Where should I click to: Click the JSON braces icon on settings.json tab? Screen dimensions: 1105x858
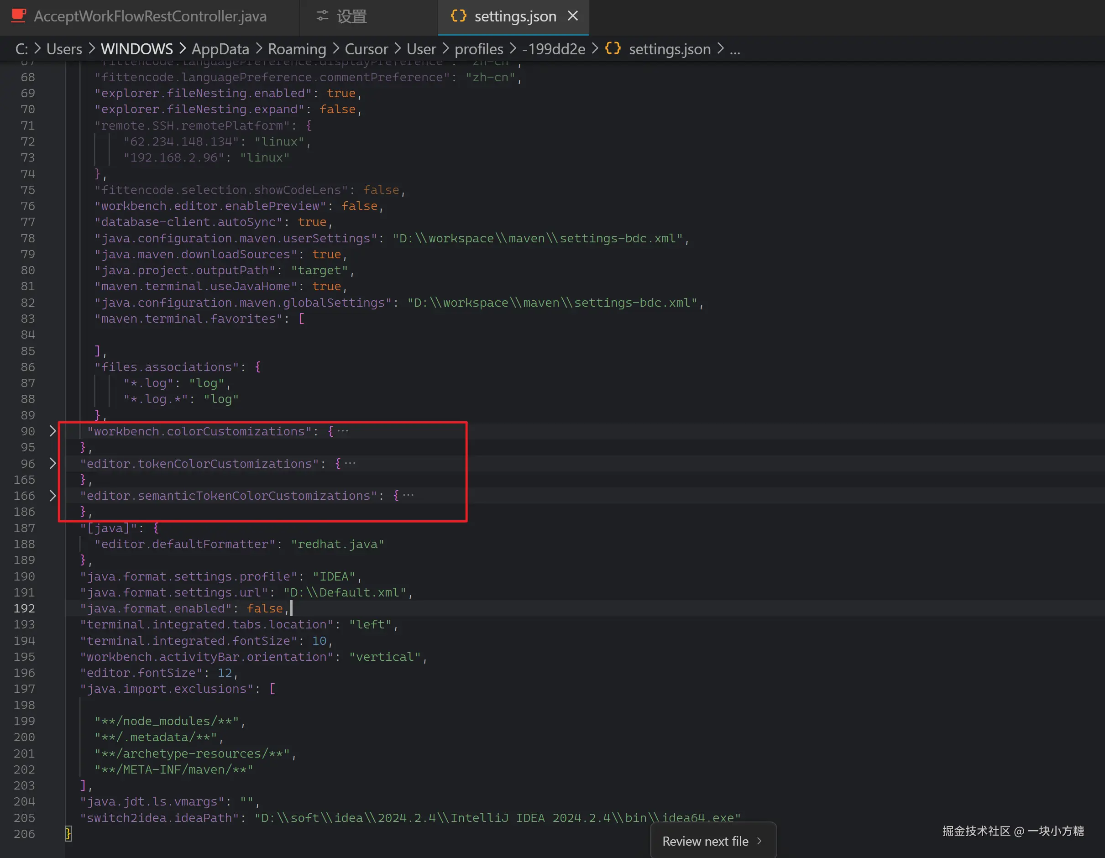click(x=458, y=16)
